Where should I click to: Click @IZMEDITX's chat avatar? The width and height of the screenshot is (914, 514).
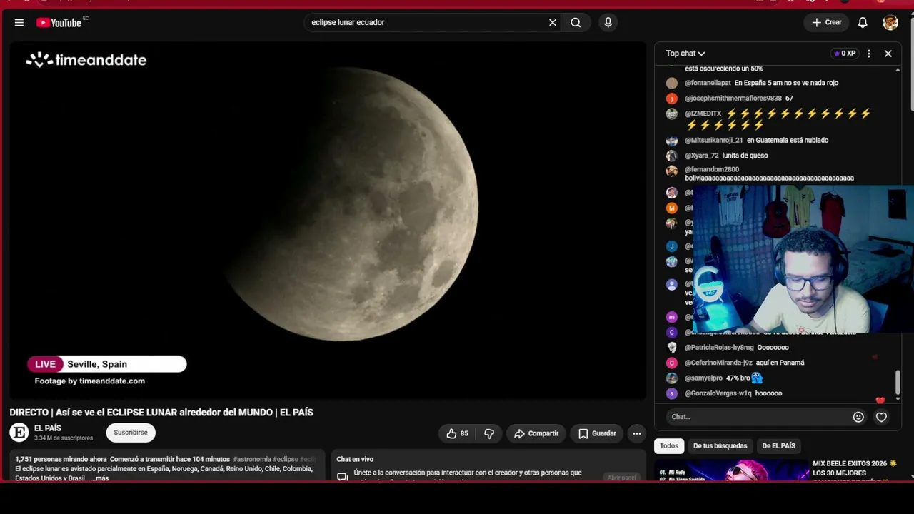pyautogui.click(x=672, y=114)
